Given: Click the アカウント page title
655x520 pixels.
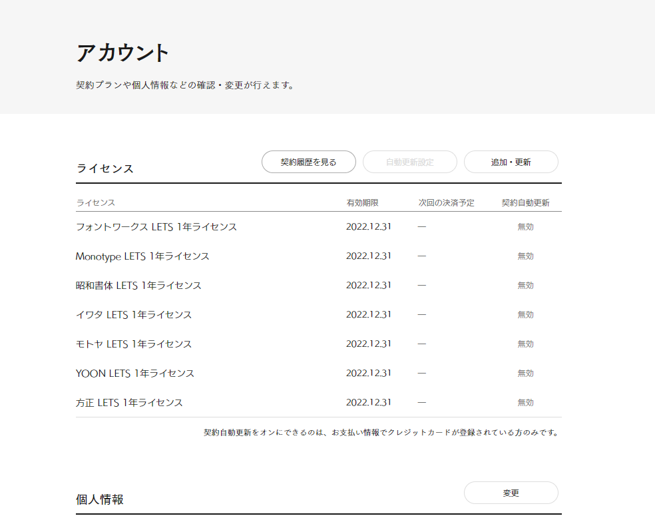Looking at the screenshot, I should [122, 53].
